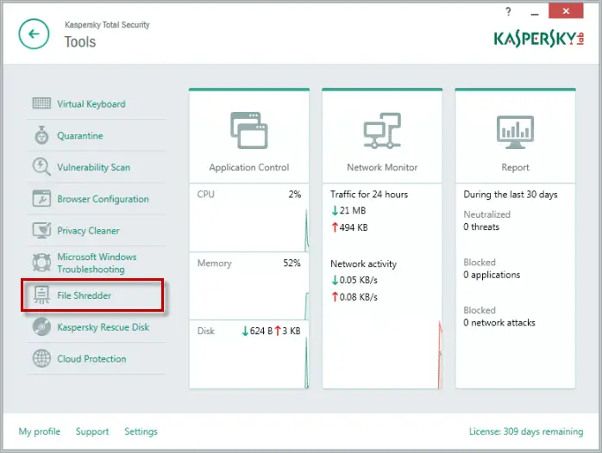This screenshot has height=453, width=602.
Task: Open Cloud Protection
Action: (x=91, y=359)
